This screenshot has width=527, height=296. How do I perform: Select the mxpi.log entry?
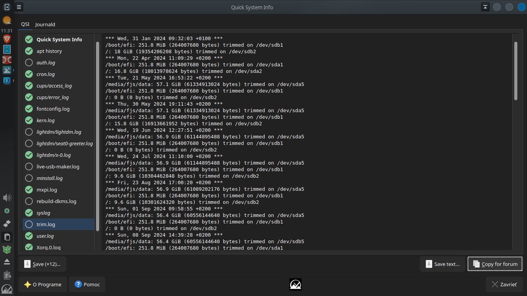click(47, 190)
